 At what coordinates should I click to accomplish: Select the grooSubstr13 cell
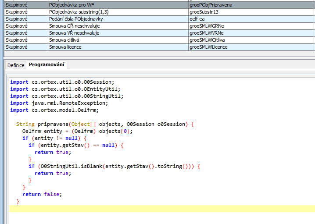[204, 12]
